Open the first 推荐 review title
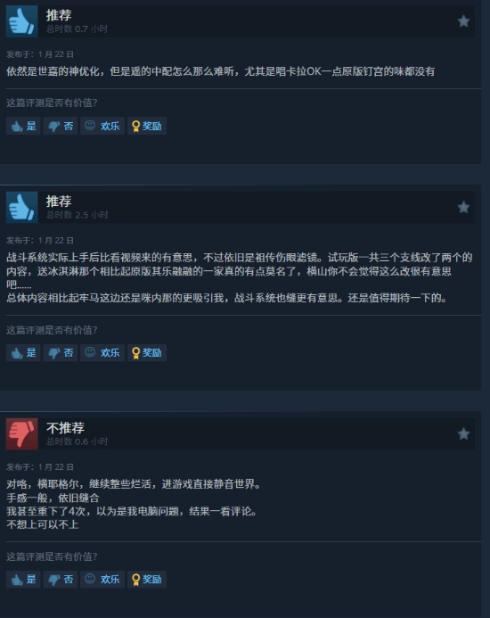 59,15
